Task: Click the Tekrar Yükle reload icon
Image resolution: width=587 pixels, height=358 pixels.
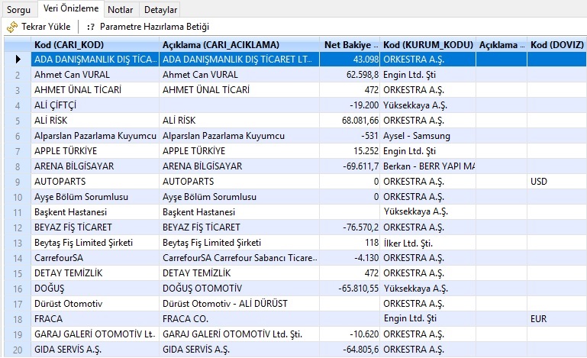Action: coord(11,27)
